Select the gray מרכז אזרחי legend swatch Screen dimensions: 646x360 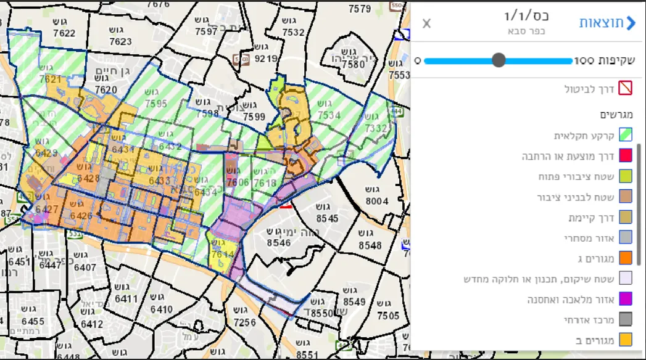point(625,320)
